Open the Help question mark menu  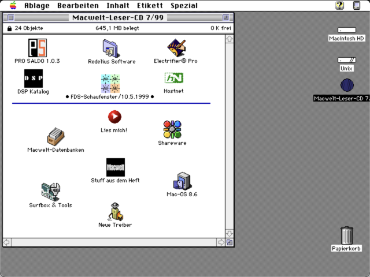(339, 5)
